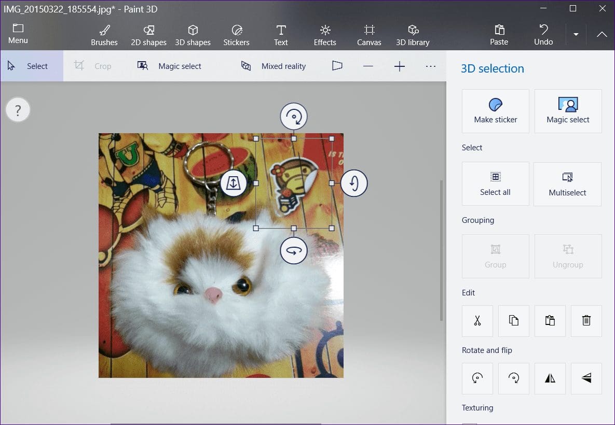Cut the selection with the scissors icon
615x425 pixels.
pyautogui.click(x=477, y=321)
